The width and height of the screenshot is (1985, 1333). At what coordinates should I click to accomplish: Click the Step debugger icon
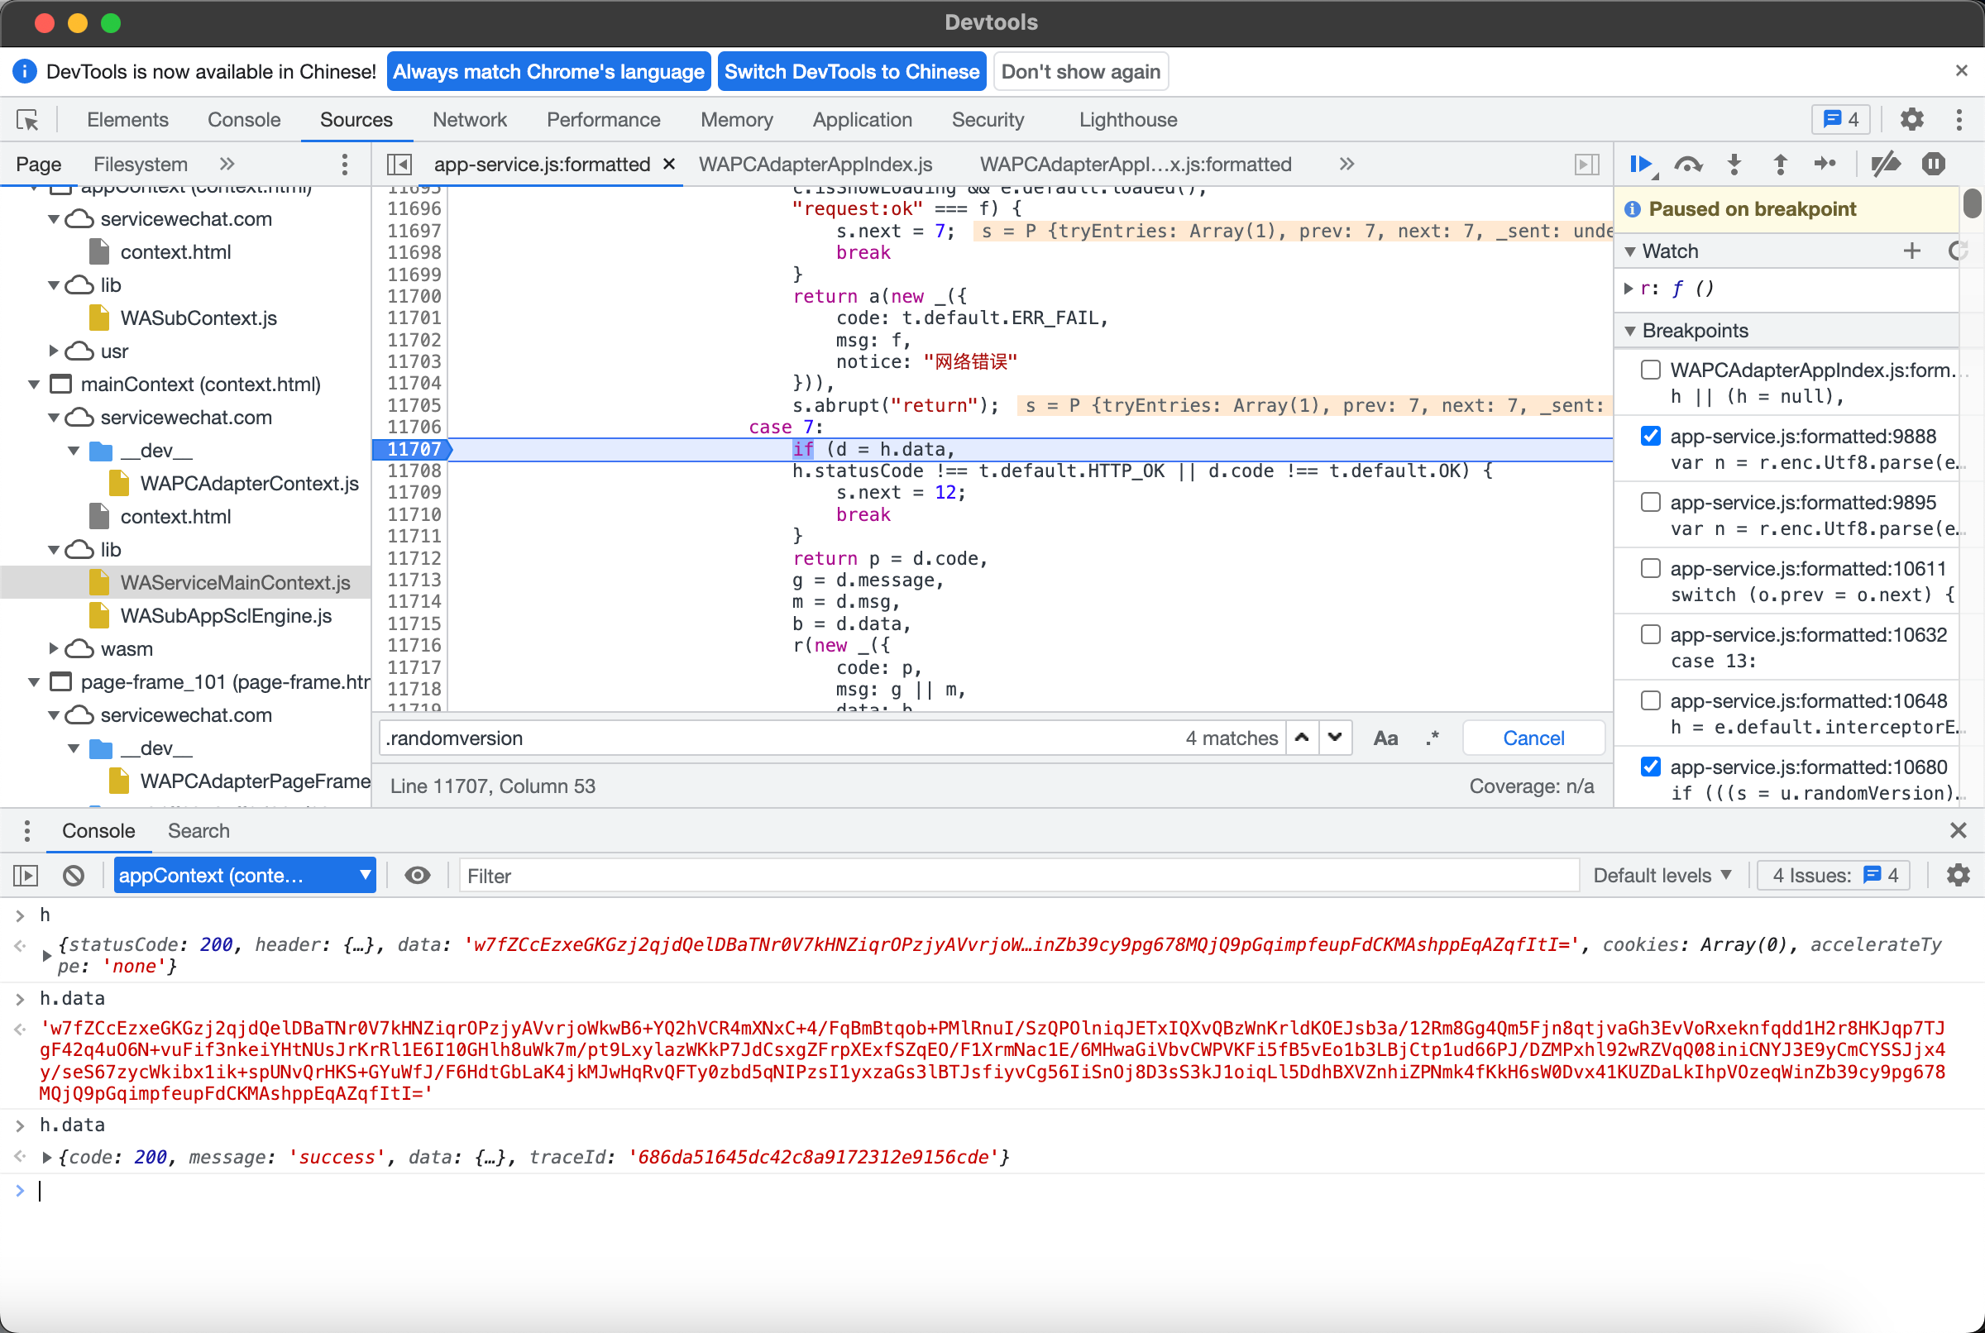tap(1825, 164)
